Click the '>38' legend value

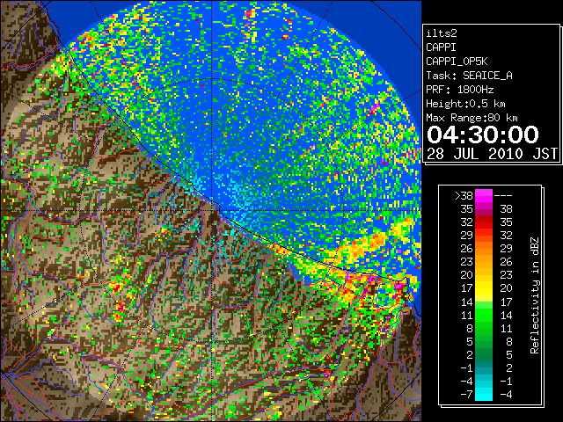pos(464,196)
